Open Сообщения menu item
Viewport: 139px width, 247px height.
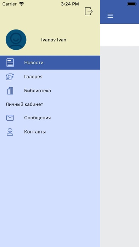point(50,118)
